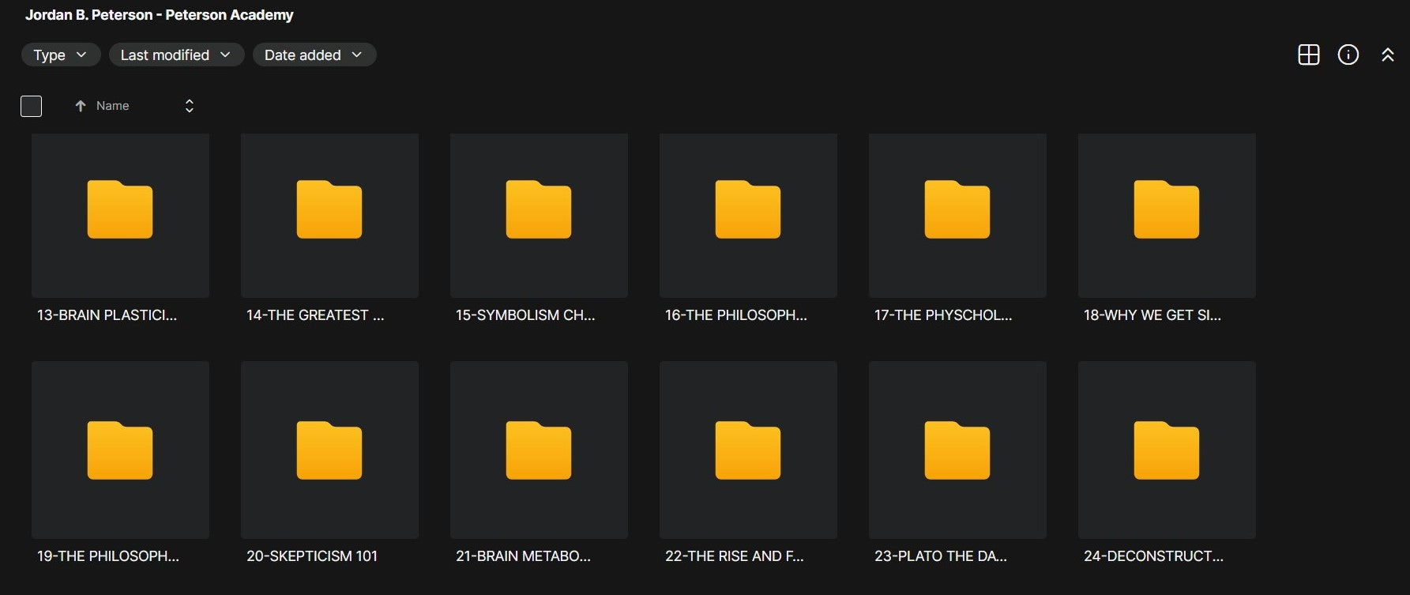Click the Name column header
This screenshot has height=595, width=1410.
pyautogui.click(x=112, y=106)
